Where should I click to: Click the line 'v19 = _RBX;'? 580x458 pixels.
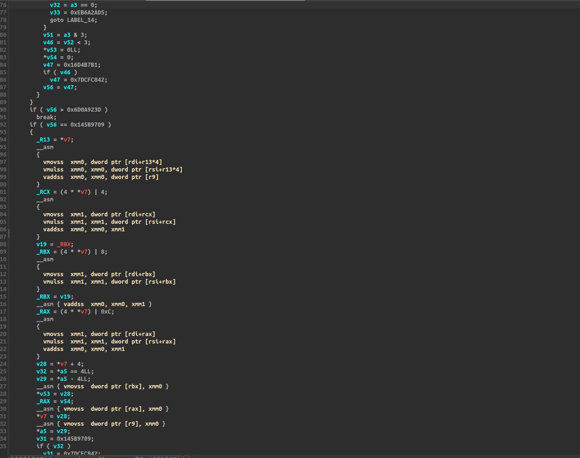[55, 244]
